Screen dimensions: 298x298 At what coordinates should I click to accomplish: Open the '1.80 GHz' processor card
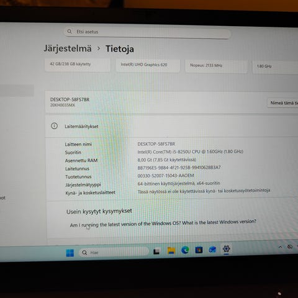(275, 67)
